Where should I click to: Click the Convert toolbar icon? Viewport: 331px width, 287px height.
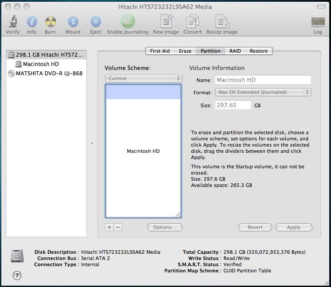pyautogui.click(x=192, y=21)
